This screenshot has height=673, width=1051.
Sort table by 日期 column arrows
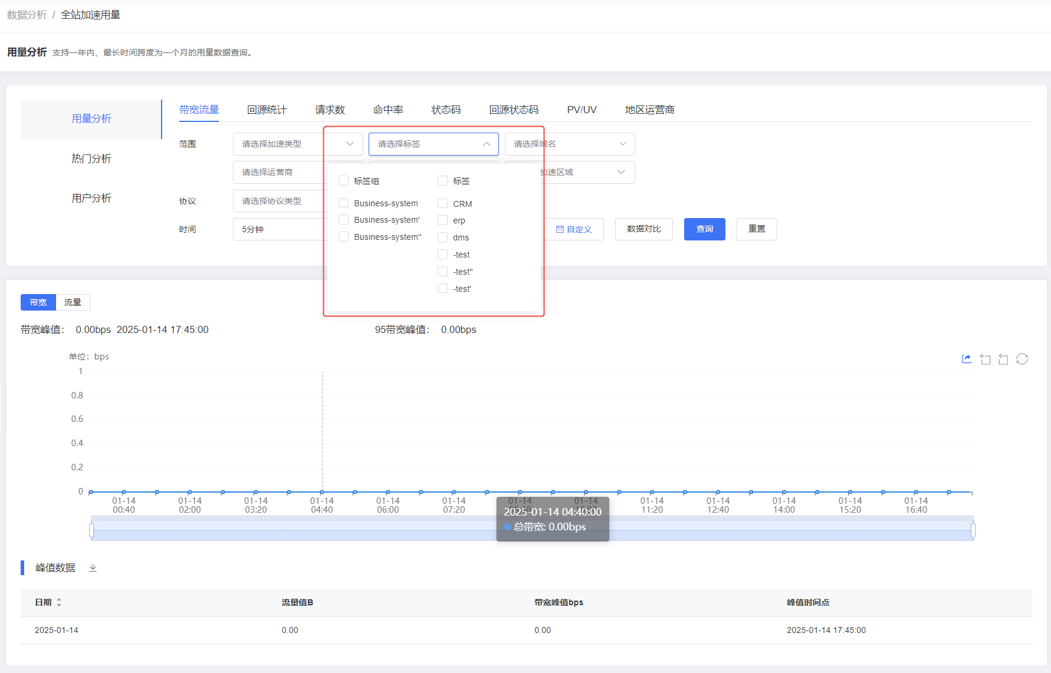coord(59,602)
